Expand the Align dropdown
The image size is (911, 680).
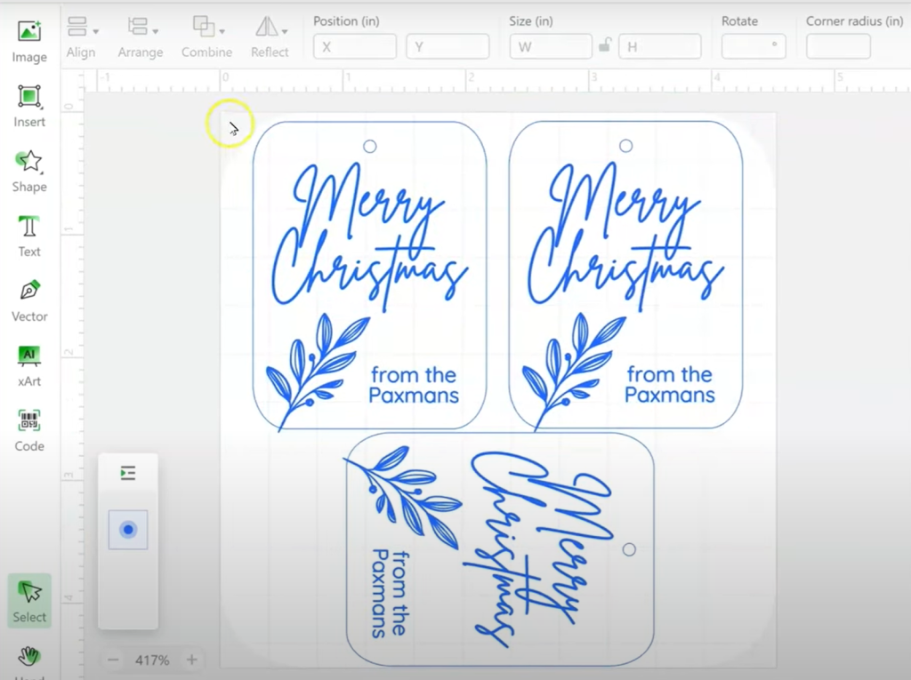pos(81,36)
